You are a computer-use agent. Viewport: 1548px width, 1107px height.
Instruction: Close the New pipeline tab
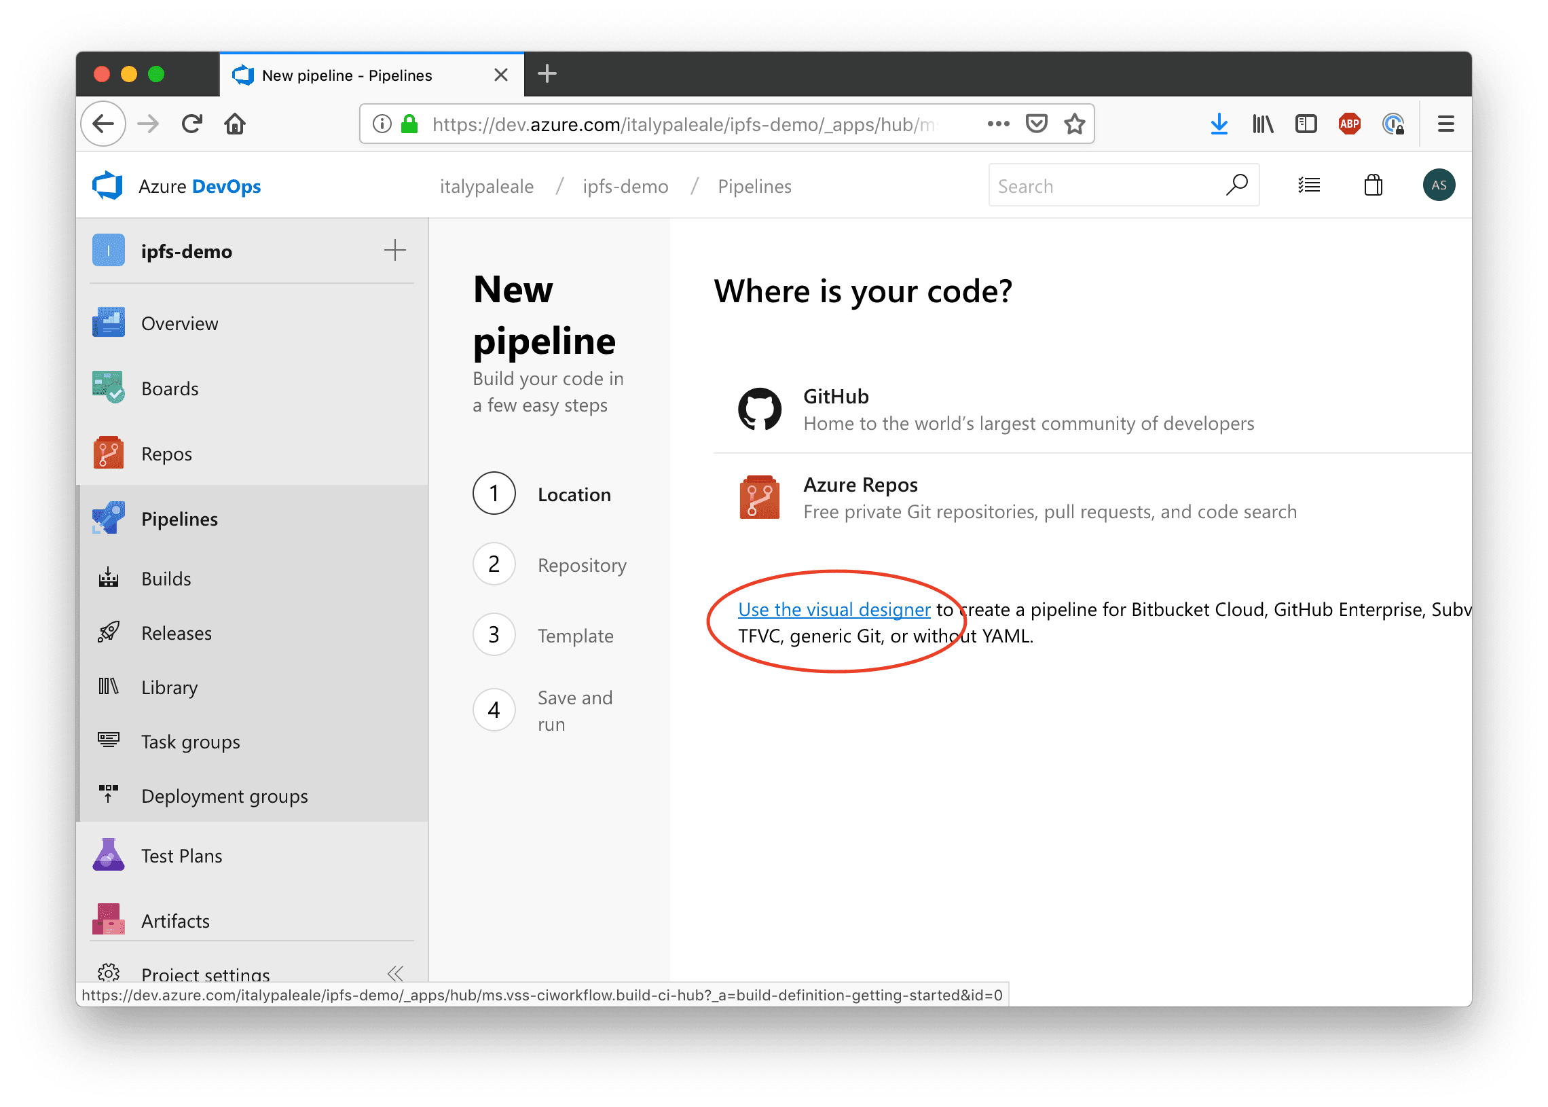pyautogui.click(x=501, y=74)
